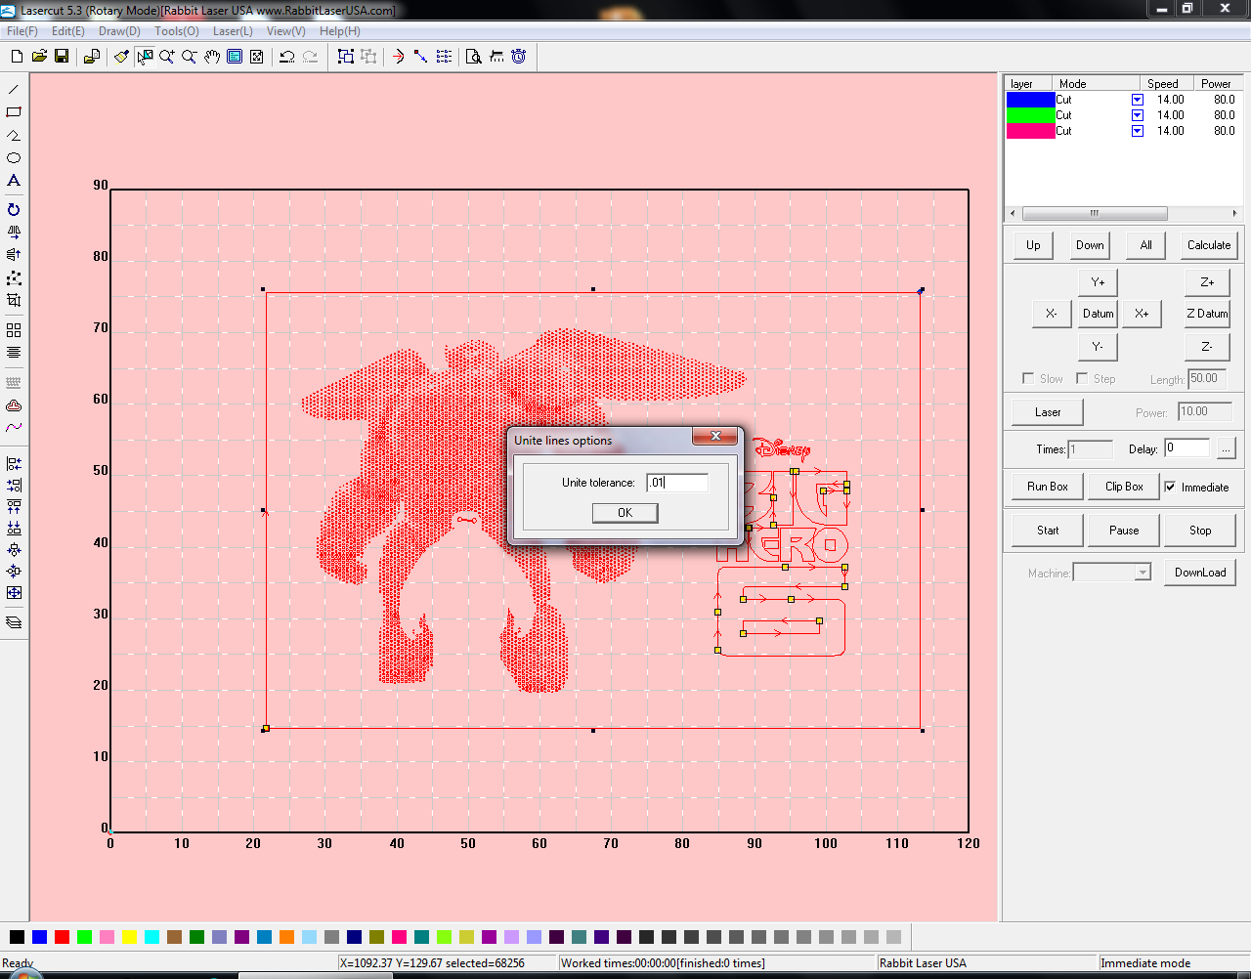Click the Import file toolbar icon

tap(91, 57)
